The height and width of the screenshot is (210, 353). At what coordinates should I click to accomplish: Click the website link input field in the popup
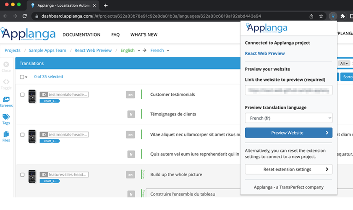point(289,90)
